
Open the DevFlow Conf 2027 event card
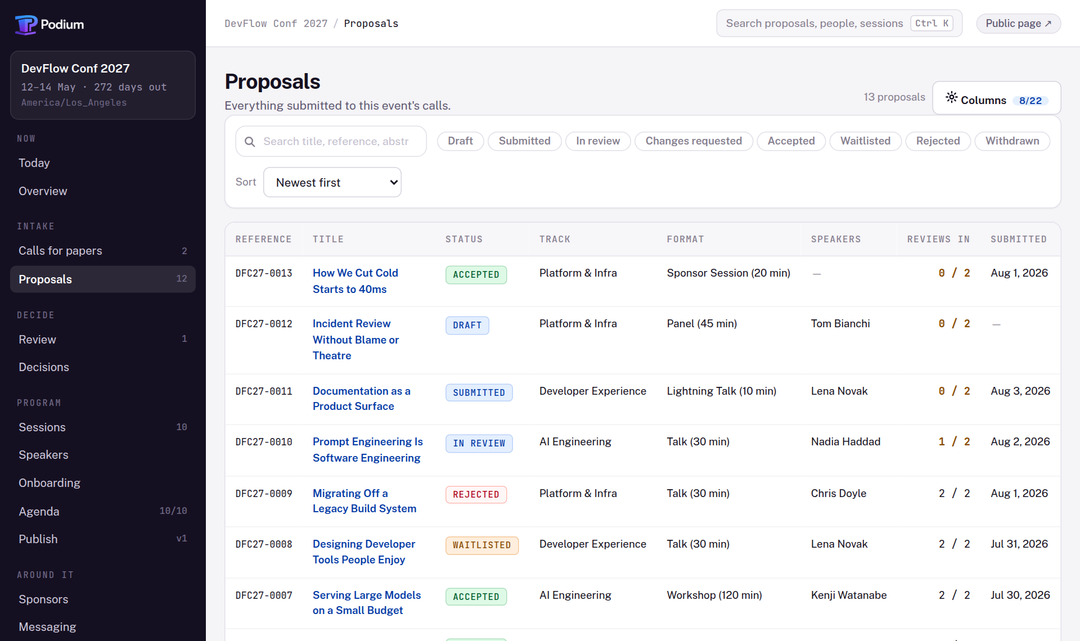pyautogui.click(x=103, y=85)
